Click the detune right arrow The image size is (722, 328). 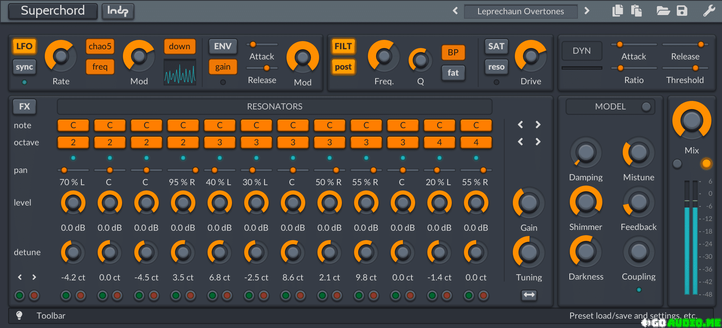[34, 277]
